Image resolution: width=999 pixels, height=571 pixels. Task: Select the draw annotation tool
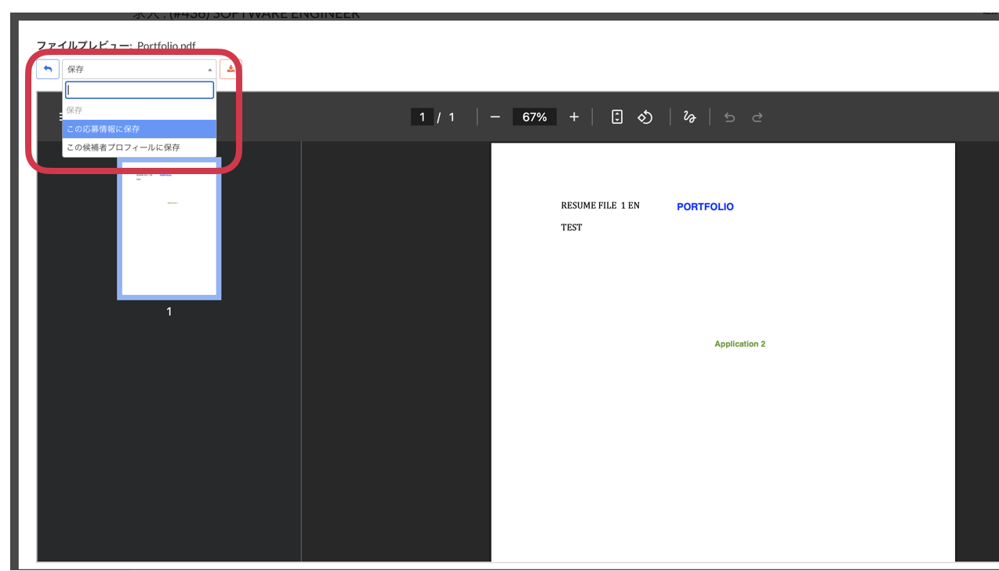[x=689, y=117]
